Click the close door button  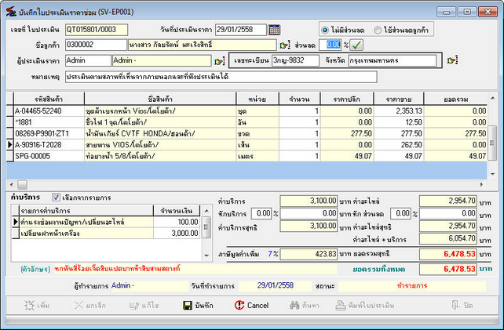click(x=462, y=305)
